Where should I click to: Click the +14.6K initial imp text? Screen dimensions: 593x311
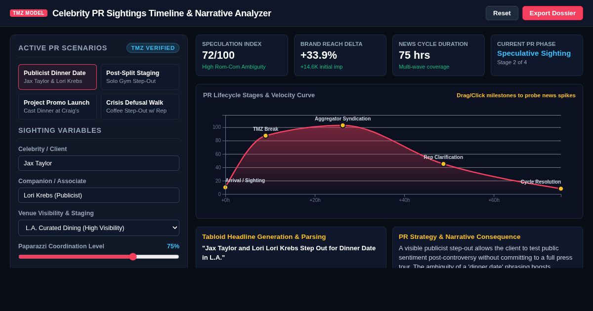pos(321,67)
